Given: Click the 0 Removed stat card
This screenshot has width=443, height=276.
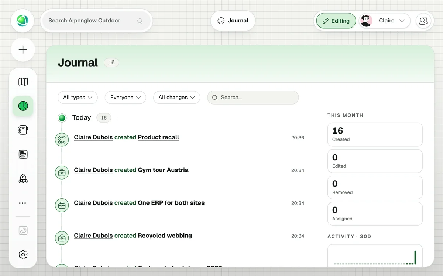Looking at the screenshot, I should 375,187.
